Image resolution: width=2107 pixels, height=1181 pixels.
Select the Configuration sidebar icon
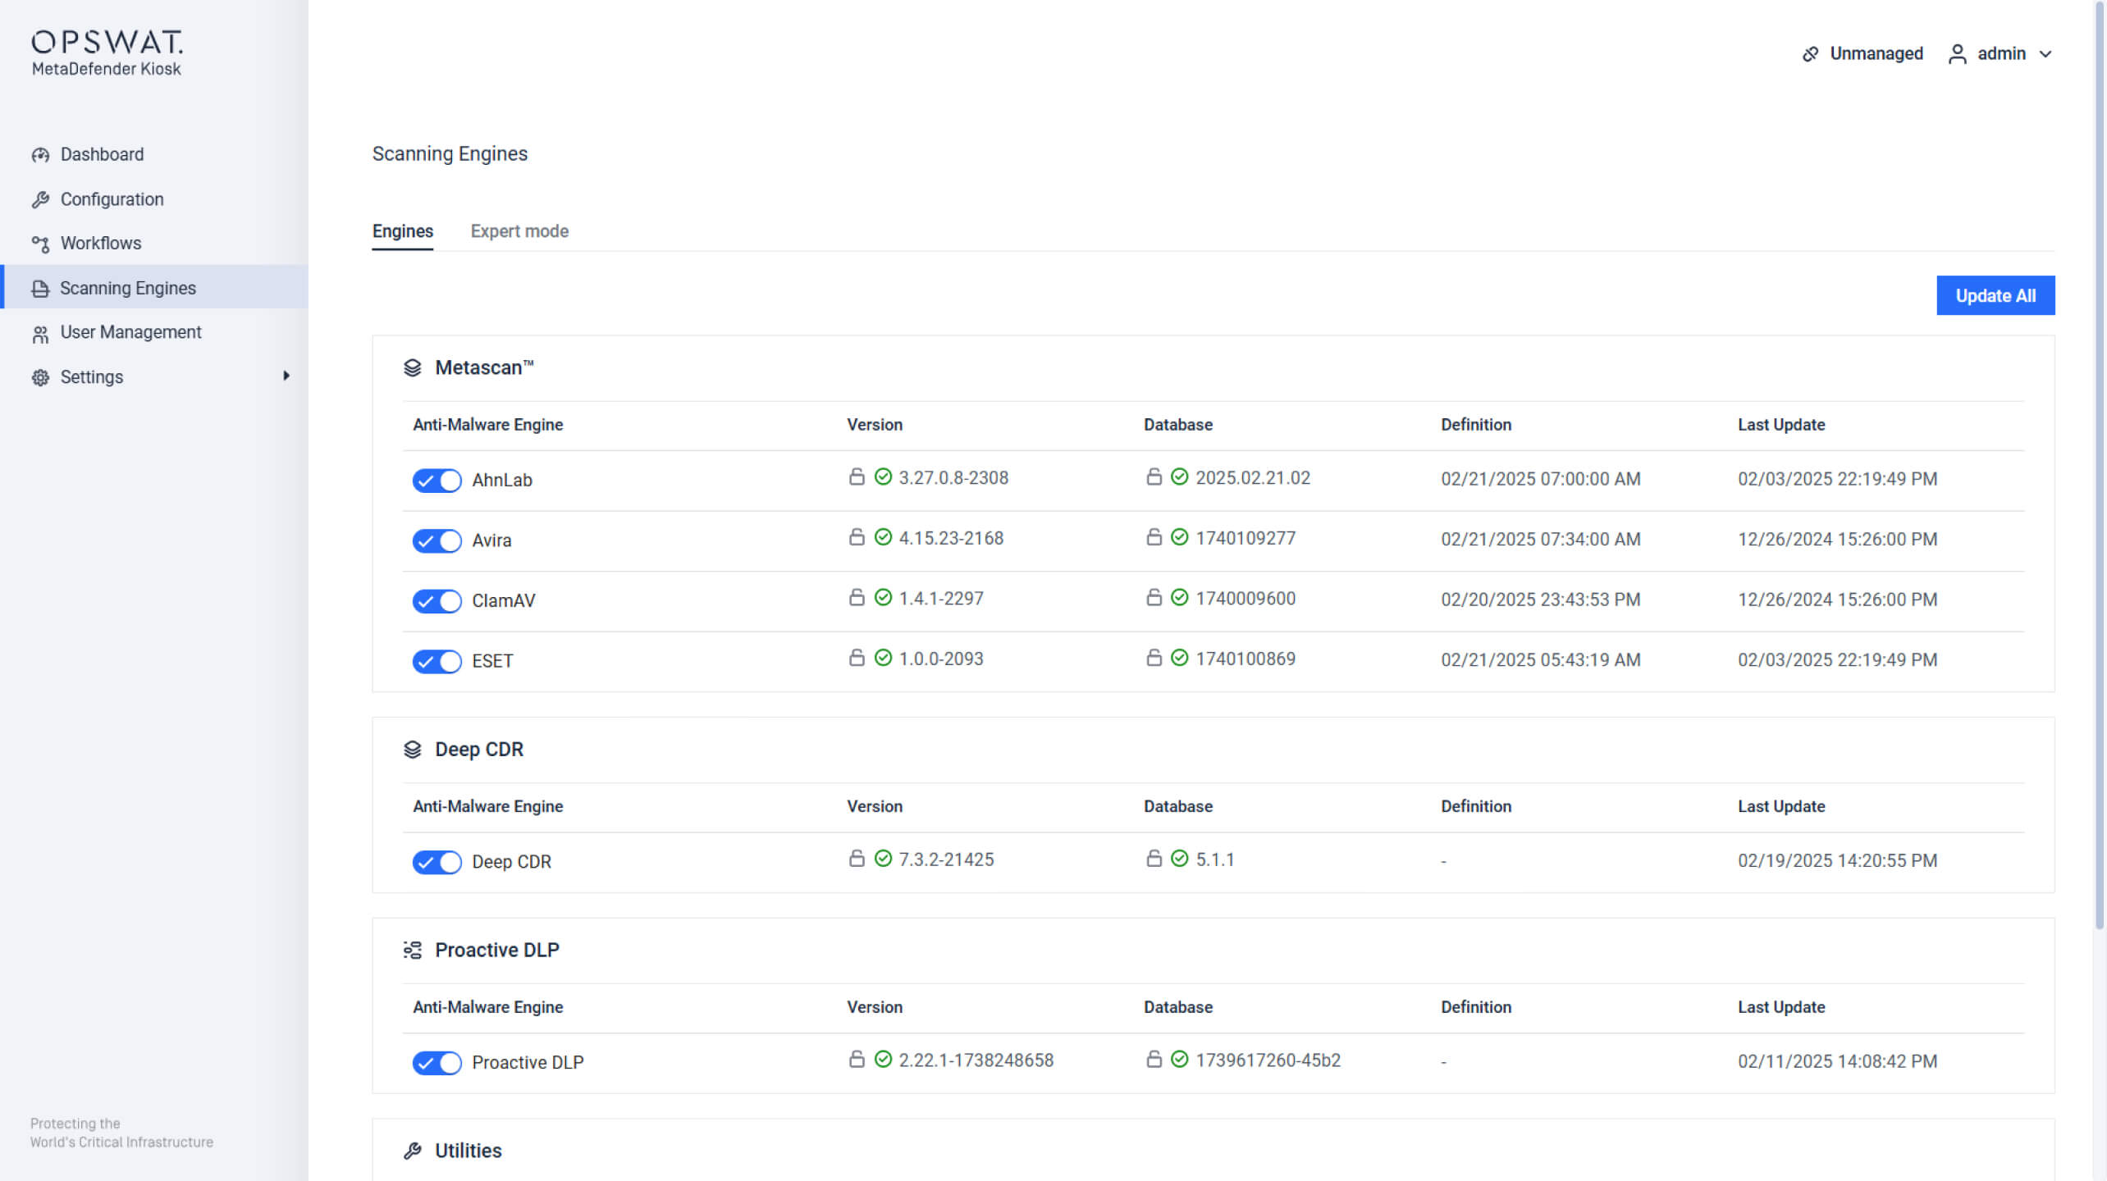[x=40, y=198]
